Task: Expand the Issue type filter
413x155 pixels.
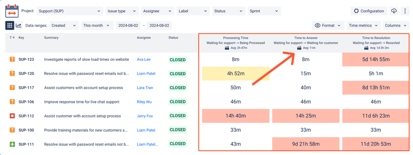Action: 122,11
